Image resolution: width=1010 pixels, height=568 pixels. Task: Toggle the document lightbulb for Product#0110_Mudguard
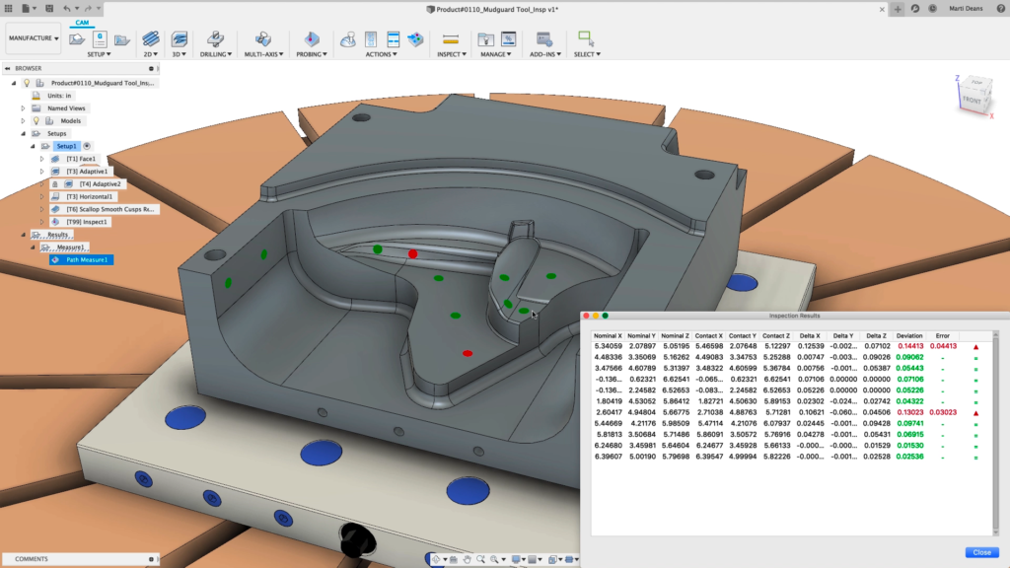[27, 83]
